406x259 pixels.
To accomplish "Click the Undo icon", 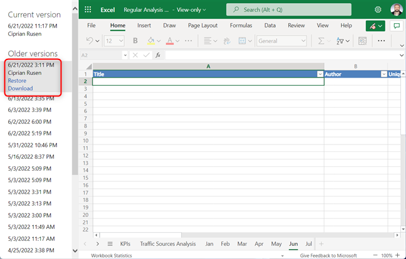I will 90,41.
